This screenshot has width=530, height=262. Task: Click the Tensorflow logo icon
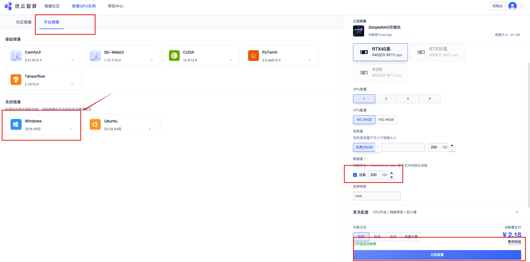point(16,80)
